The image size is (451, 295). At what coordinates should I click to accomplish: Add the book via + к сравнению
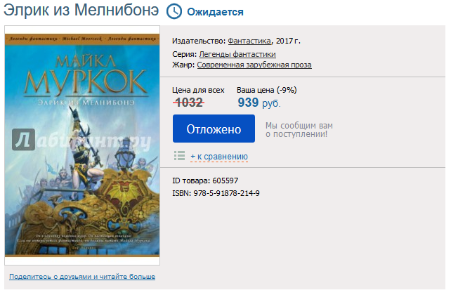[219, 157]
